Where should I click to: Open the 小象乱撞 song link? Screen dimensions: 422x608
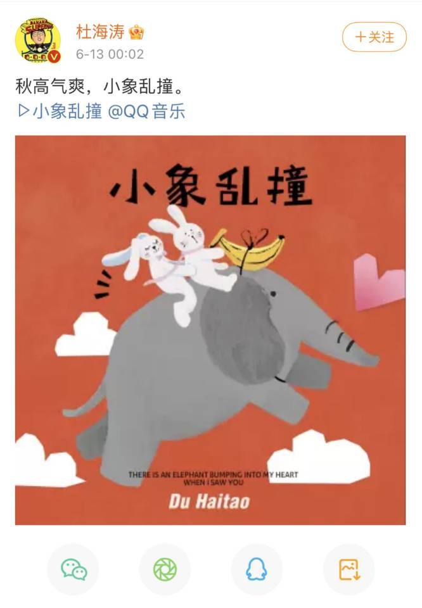67,111
